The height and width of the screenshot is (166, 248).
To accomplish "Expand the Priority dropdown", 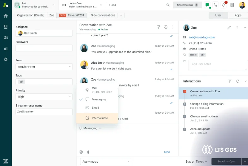I will click(44, 97).
